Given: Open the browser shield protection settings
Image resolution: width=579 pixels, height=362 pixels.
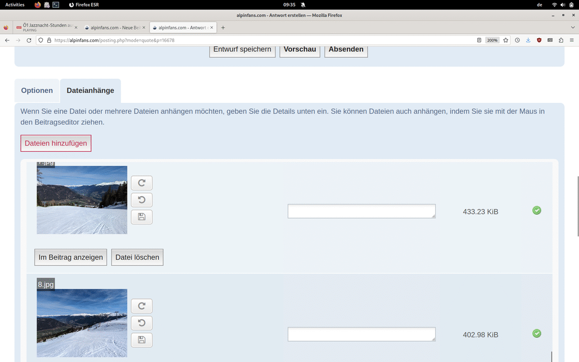Looking at the screenshot, I should click(539, 40).
